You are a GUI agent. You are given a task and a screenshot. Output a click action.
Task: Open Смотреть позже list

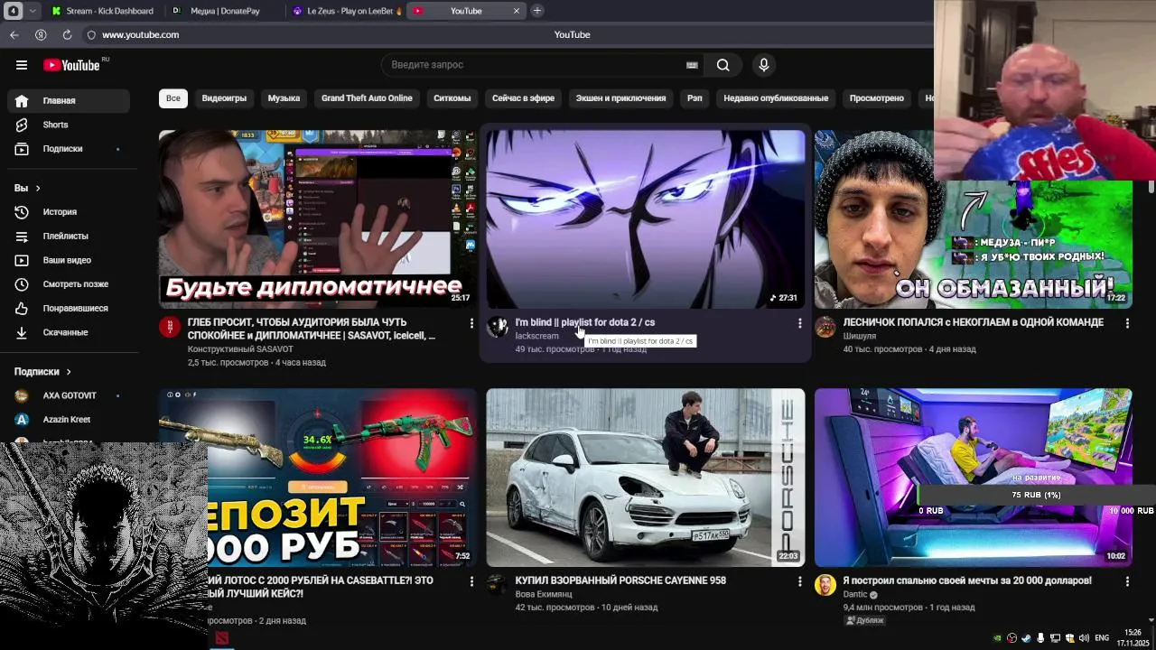tap(69, 284)
